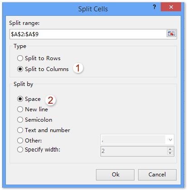Close the Split Cells dialog
Screen dimensions: 187x190
click(171, 7)
